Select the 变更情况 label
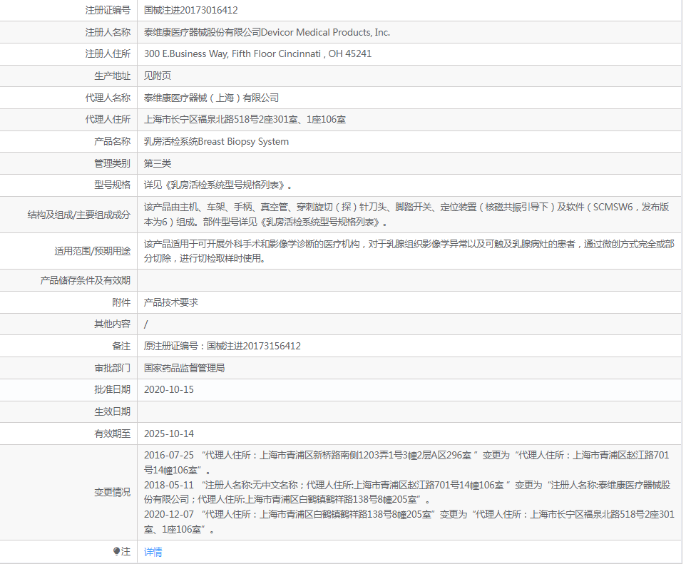The image size is (686, 569). (113, 493)
